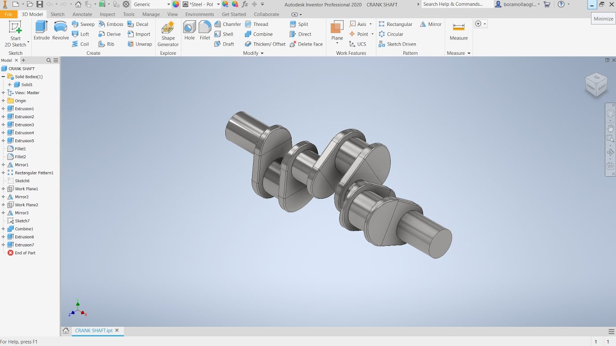616x346 pixels.
Task: Select the Fillet tool
Action: coord(205,30)
